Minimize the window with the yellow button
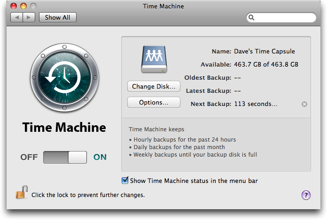327x220 pixels. pos(23,6)
